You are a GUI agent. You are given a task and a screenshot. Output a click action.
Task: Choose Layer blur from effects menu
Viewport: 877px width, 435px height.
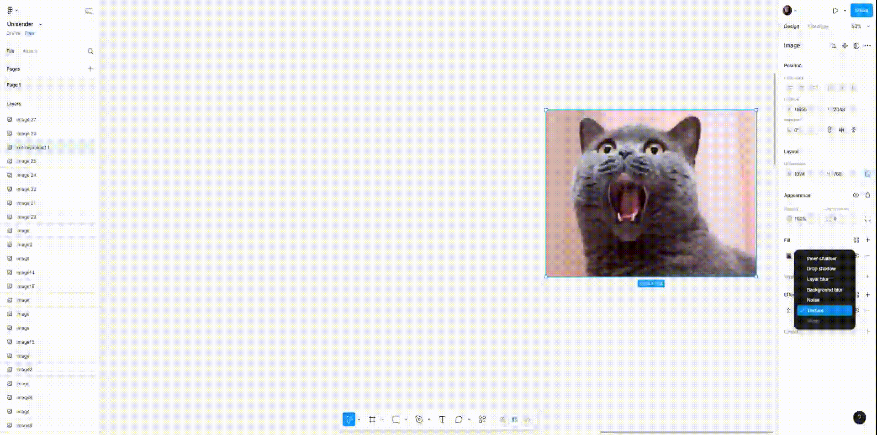(817, 279)
